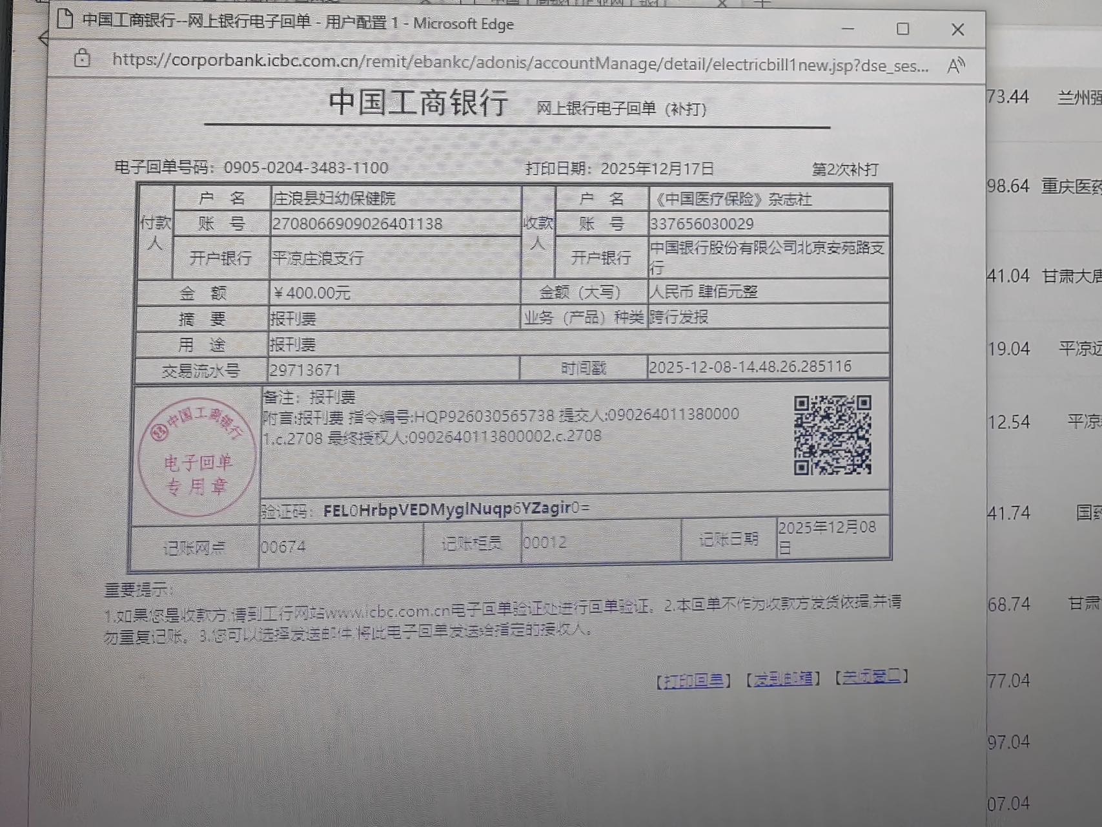The width and height of the screenshot is (1102, 827).
Task: Click the 打印回单 link to print receipt
Action: coord(693,680)
